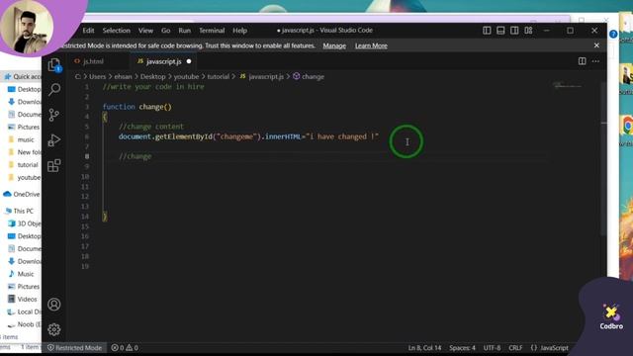
Task: Click the //change content comment
Action: [151, 127]
